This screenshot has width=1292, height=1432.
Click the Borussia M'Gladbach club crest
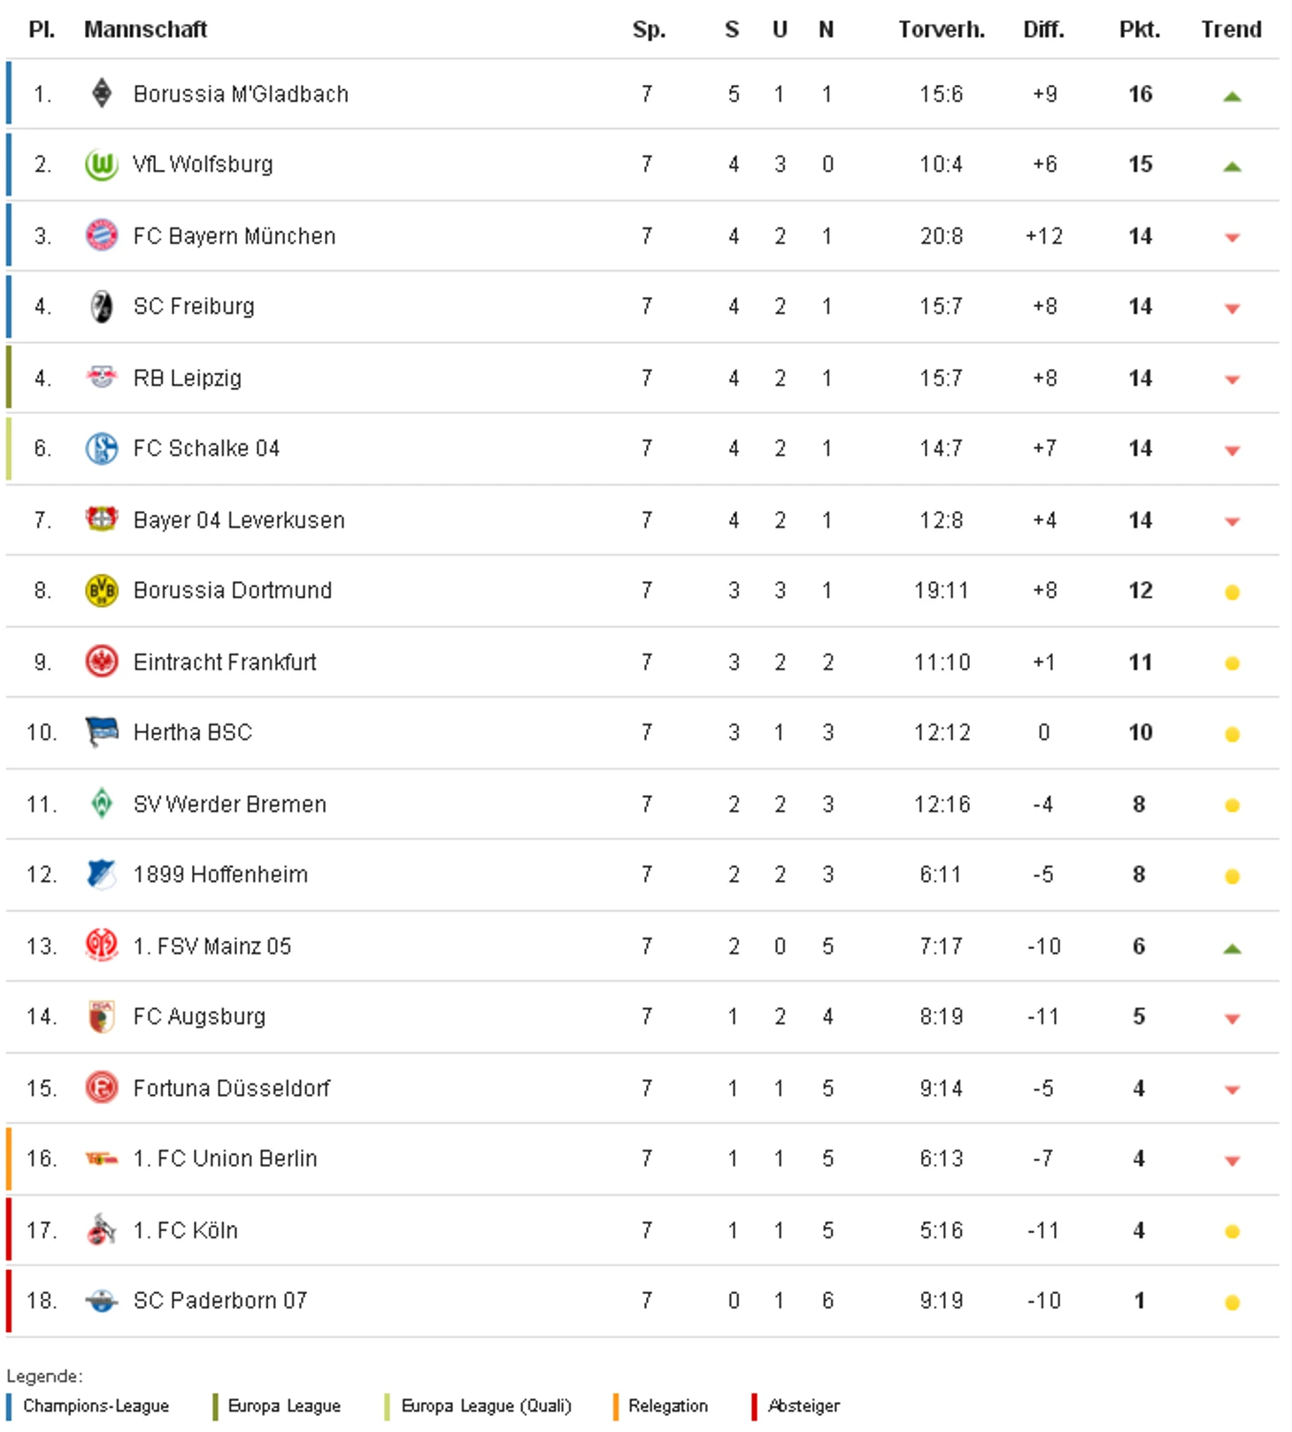tap(102, 94)
